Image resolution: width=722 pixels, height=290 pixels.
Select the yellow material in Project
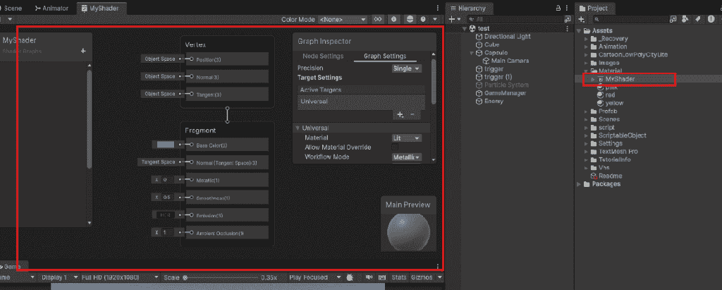pos(614,103)
